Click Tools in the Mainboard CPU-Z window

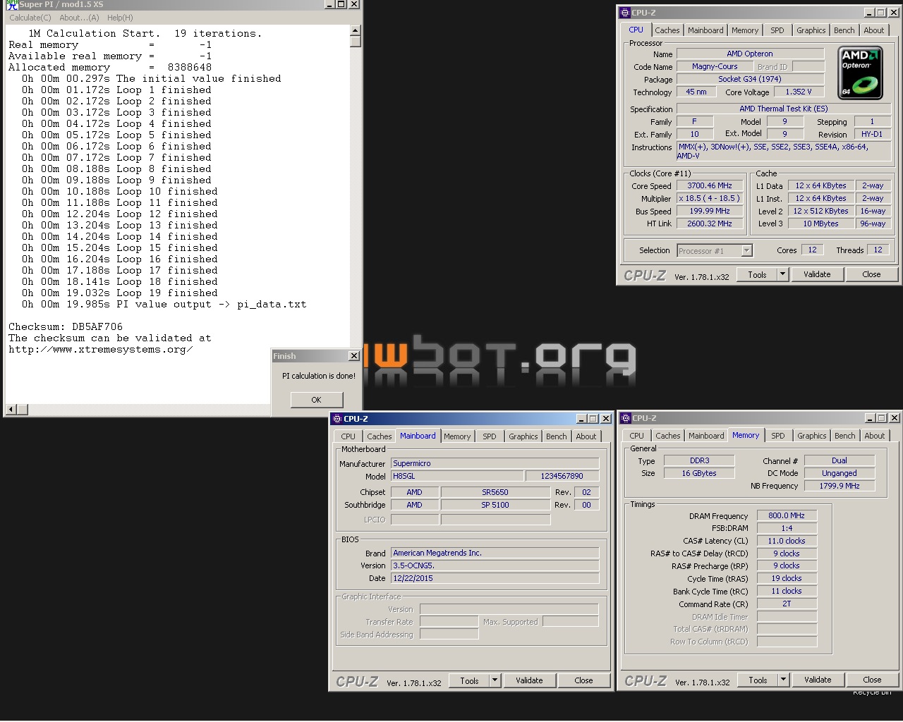click(x=469, y=681)
